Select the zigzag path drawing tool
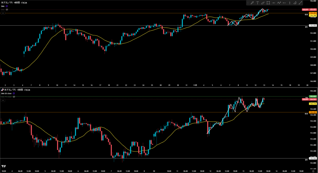 pos(279,3)
